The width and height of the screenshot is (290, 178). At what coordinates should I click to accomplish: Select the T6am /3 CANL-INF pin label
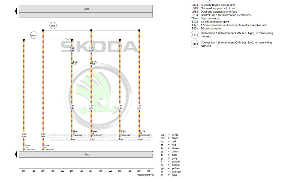tap(78, 133)
